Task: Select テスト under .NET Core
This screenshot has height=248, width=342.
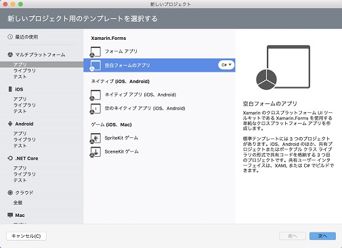Action: [x=20, y=180]
